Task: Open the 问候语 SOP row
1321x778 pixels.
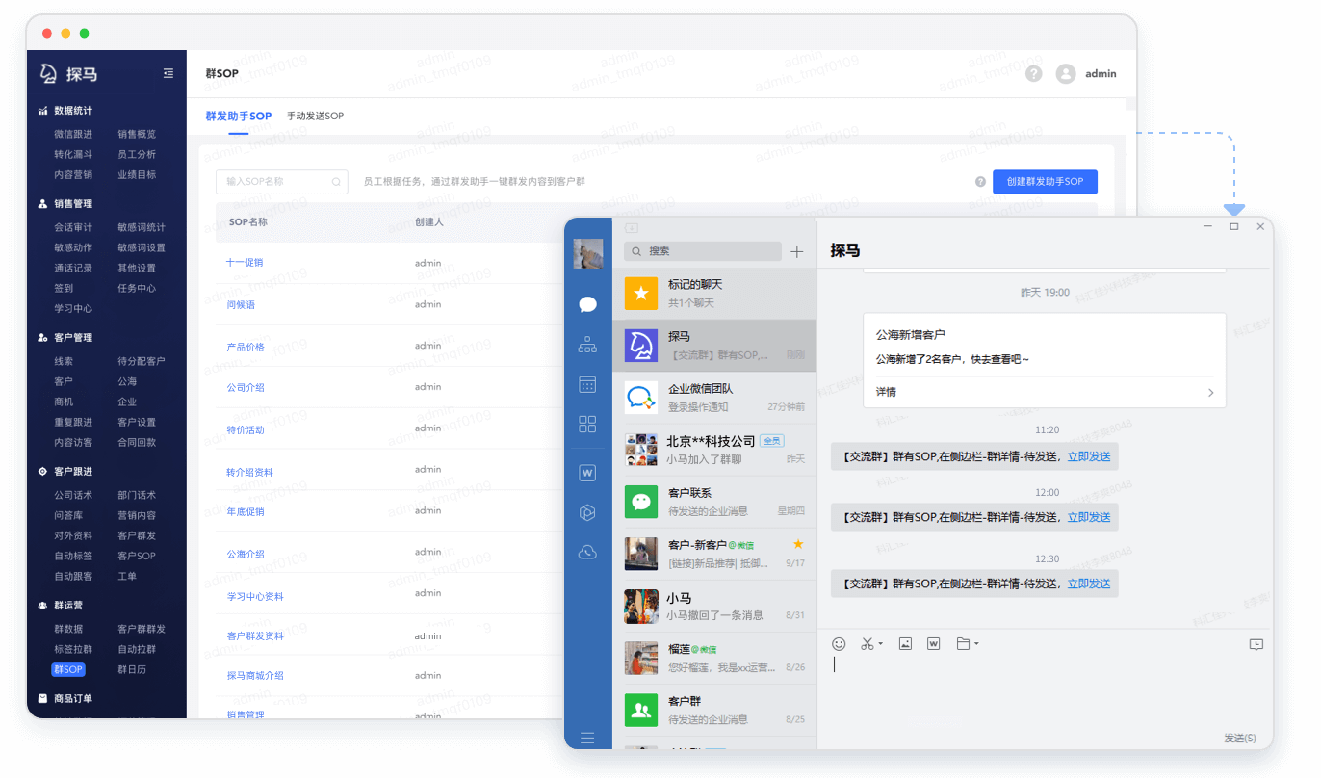Action: 241,304
